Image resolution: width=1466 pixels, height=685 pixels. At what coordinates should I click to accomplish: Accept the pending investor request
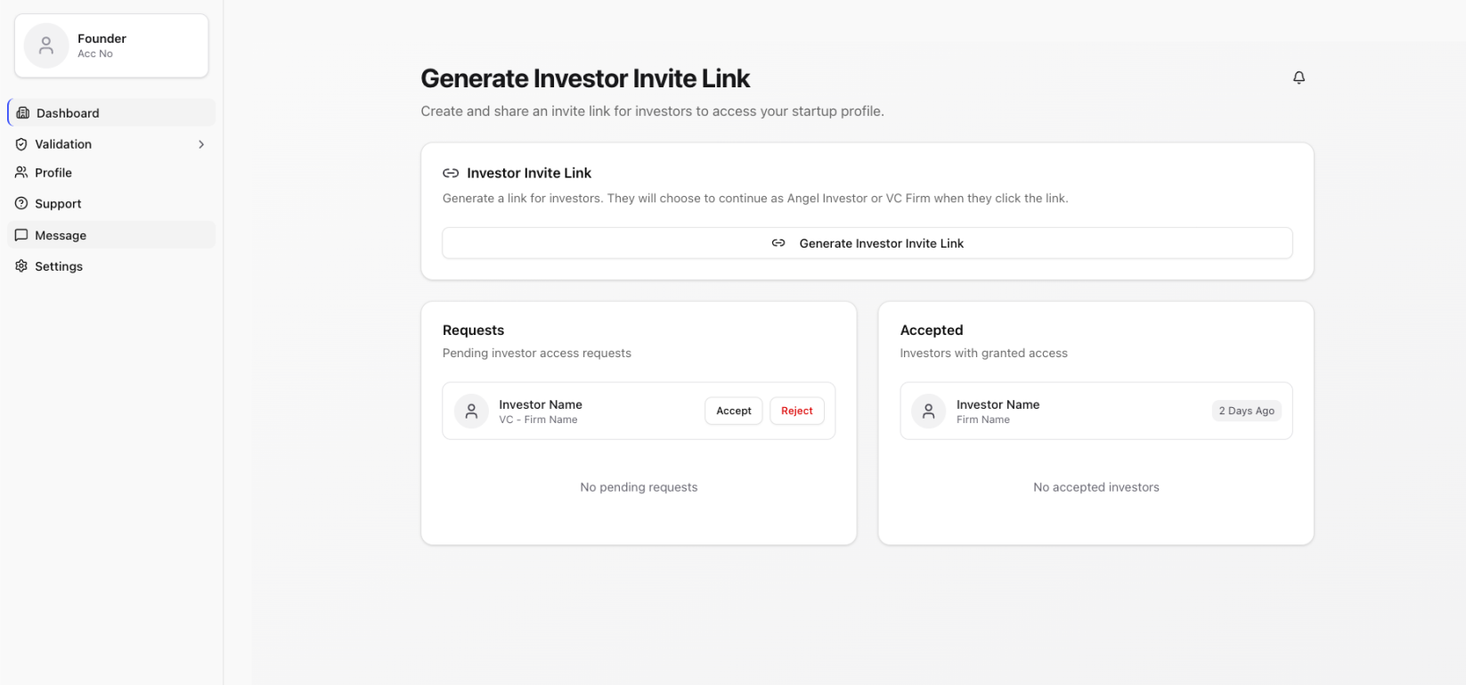733,411
